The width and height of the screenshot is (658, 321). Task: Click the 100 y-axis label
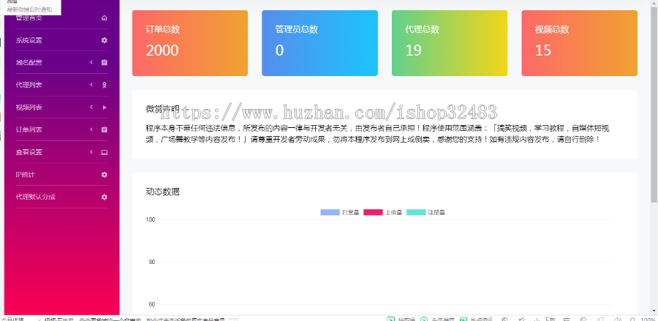point(151,219)
